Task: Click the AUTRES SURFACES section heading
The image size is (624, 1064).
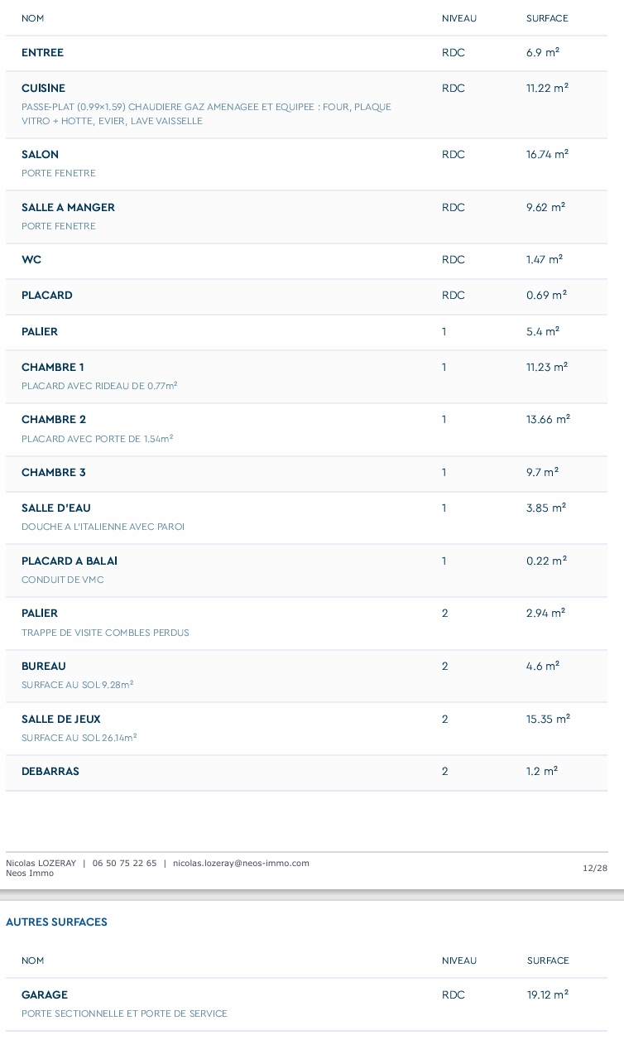Action: [56, 922]
